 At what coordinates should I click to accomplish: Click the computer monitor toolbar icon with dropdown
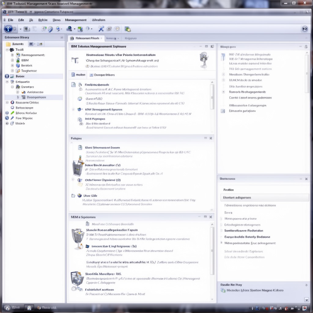tap(69, 29)
